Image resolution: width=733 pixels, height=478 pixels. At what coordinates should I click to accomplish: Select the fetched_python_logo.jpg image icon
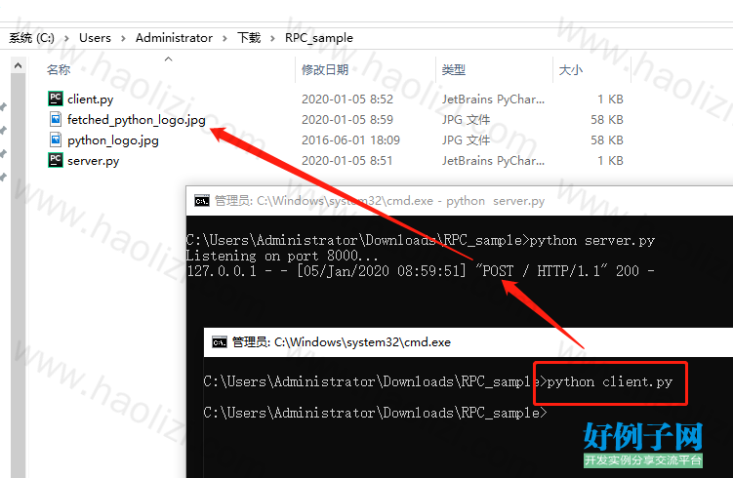pos(56,119)
